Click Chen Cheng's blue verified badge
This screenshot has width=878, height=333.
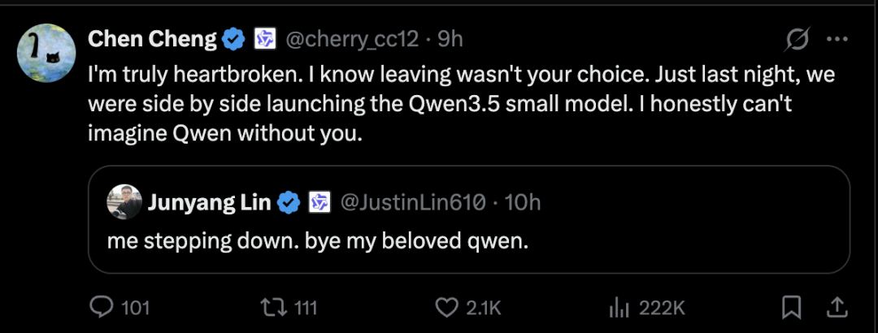(235, 38)
